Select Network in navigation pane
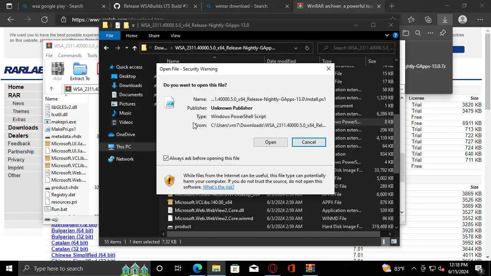 (x=125, y=159)
